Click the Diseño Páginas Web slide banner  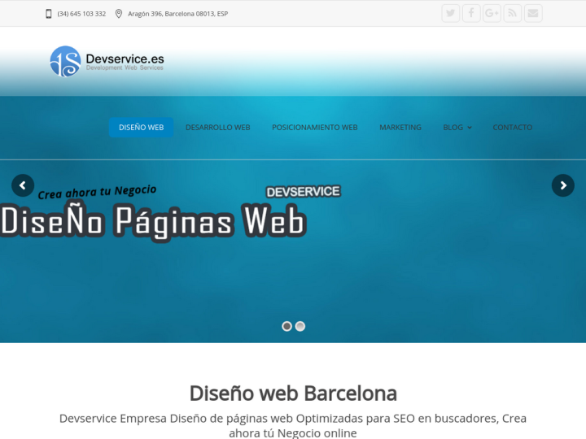pos(153,221)
